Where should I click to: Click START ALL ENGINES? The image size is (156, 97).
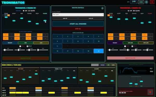[x=78, y=24]
